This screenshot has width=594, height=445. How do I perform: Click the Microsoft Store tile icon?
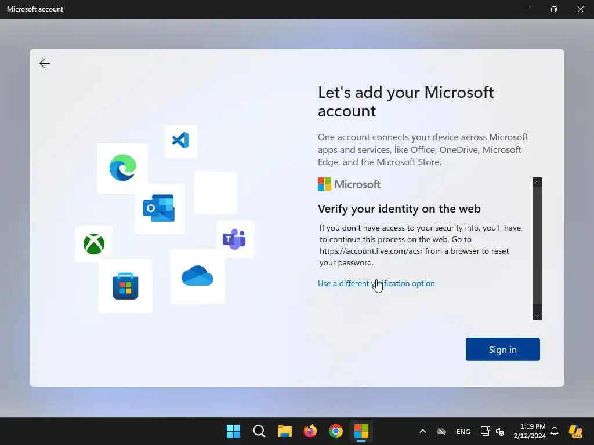(125, 286)
